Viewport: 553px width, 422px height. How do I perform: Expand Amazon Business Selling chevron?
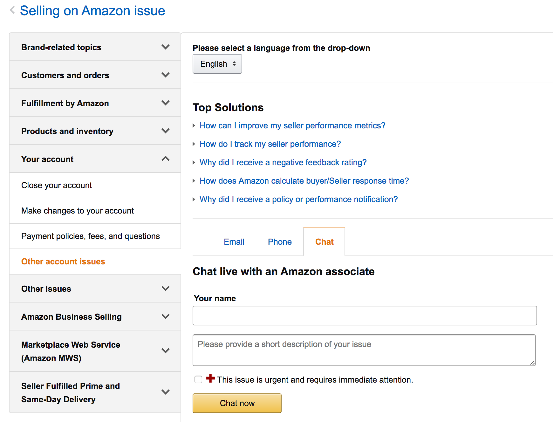(166, 316)
